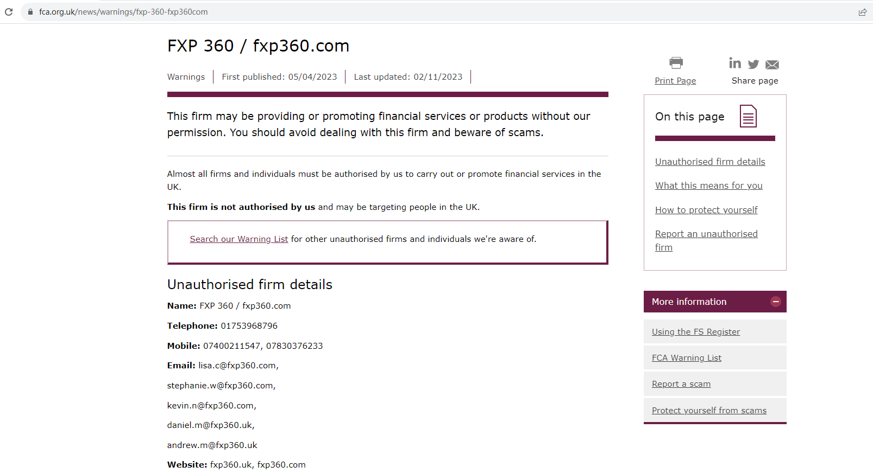
Task: Click the padlock icon in address bar
Action: tap(30, 12)
